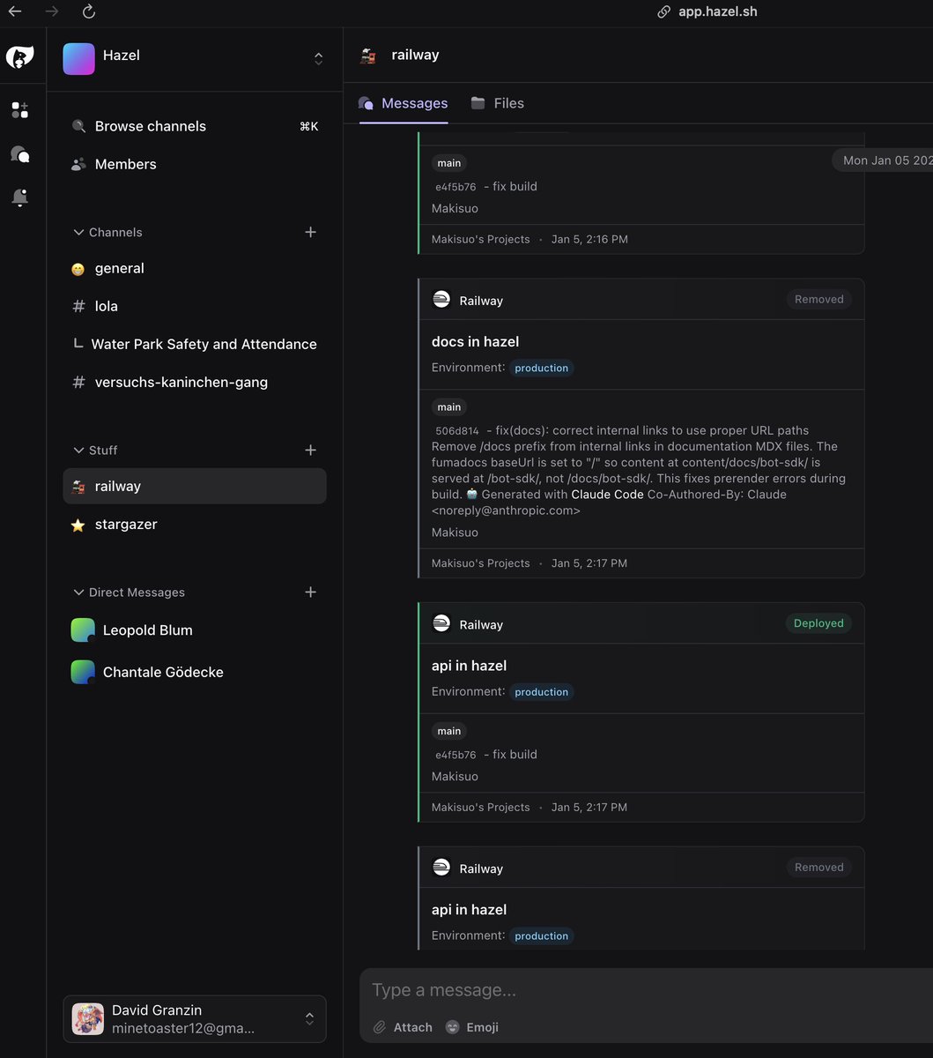
Task: Click Leopold Blum's avatar
Action: 83,630
